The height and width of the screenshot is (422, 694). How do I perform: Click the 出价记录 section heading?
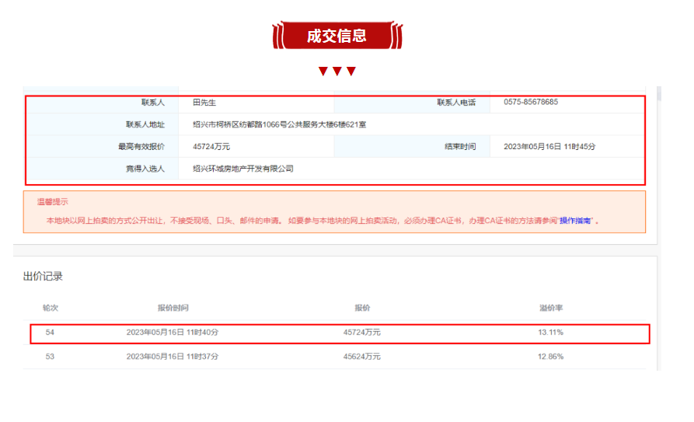(x=43, y=276)
